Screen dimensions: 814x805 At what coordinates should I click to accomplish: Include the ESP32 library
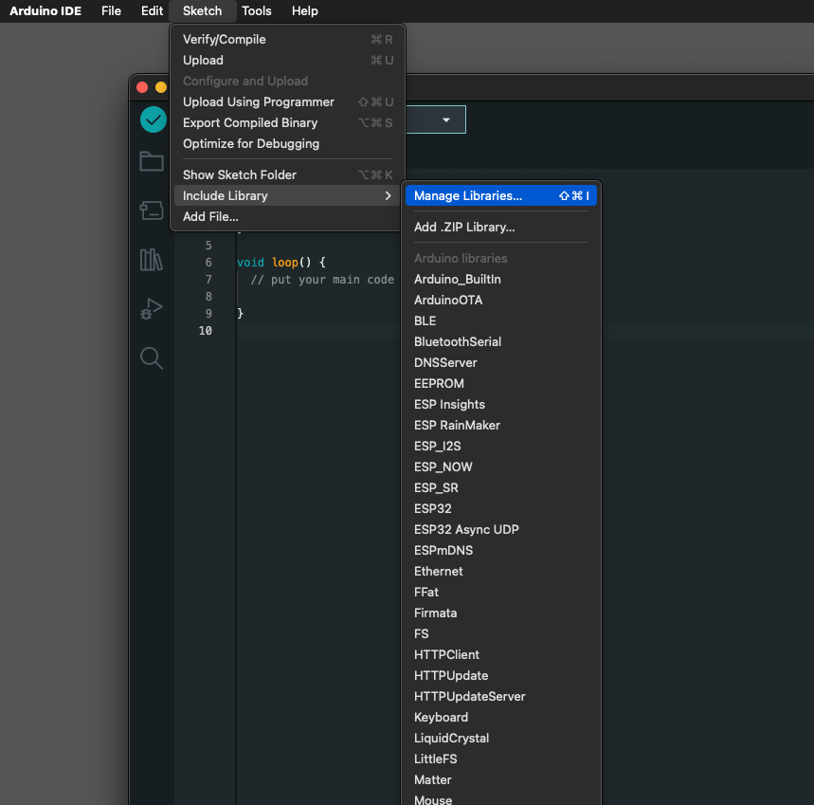501,508
